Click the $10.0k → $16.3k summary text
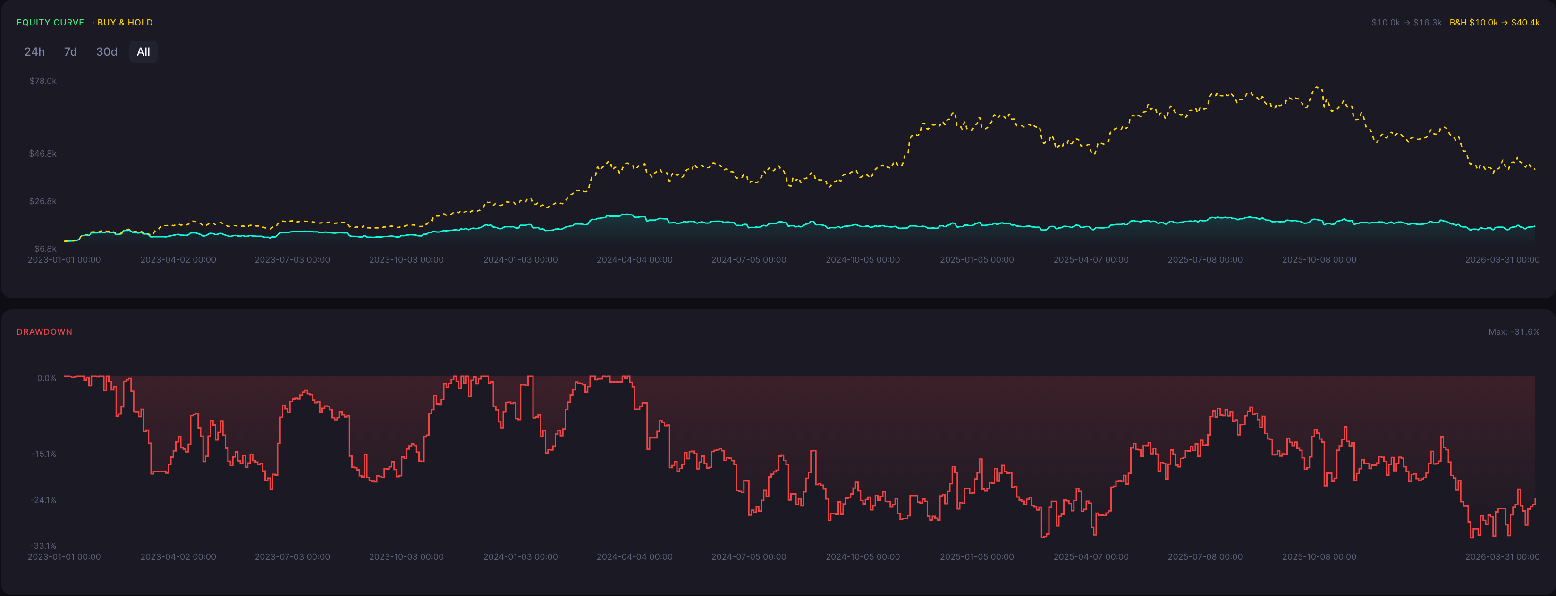The height and width of the screenshot is (596, 1556). [x=1406, y=22]
